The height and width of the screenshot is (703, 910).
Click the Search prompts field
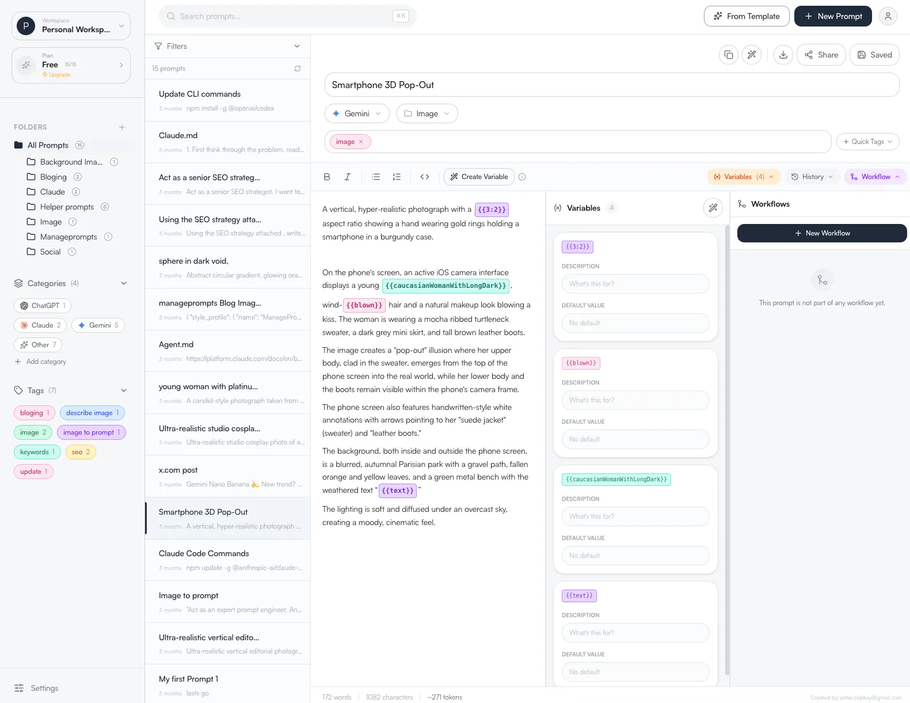pos(288,16)
